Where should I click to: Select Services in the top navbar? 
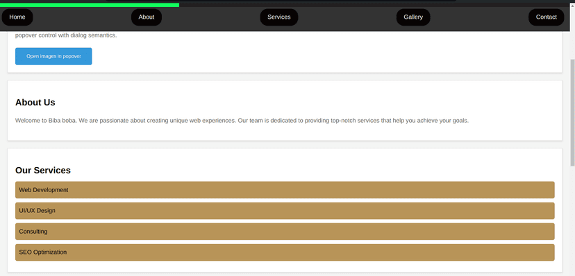tap(278, 17)
